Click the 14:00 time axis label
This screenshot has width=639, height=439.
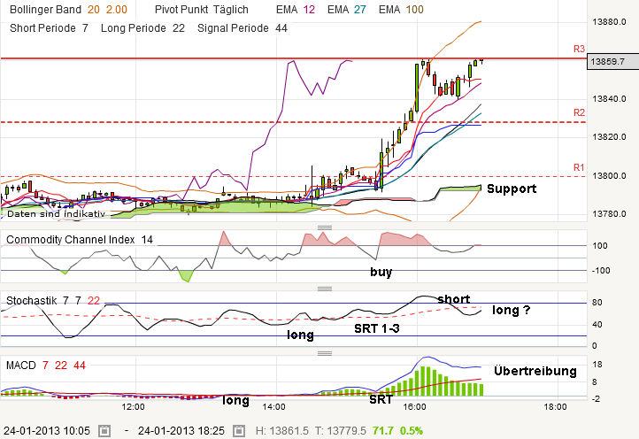coord(273,407)
